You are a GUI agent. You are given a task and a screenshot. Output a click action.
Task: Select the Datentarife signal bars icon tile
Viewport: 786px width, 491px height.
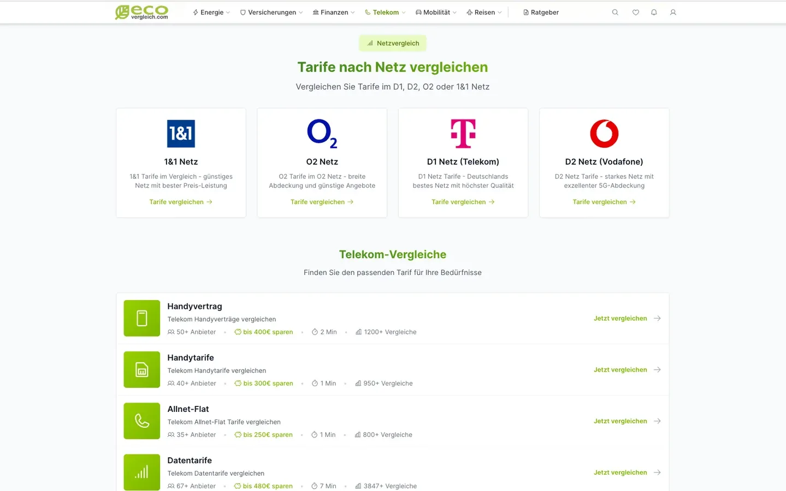pyautogui.click(x=142, y=472)
